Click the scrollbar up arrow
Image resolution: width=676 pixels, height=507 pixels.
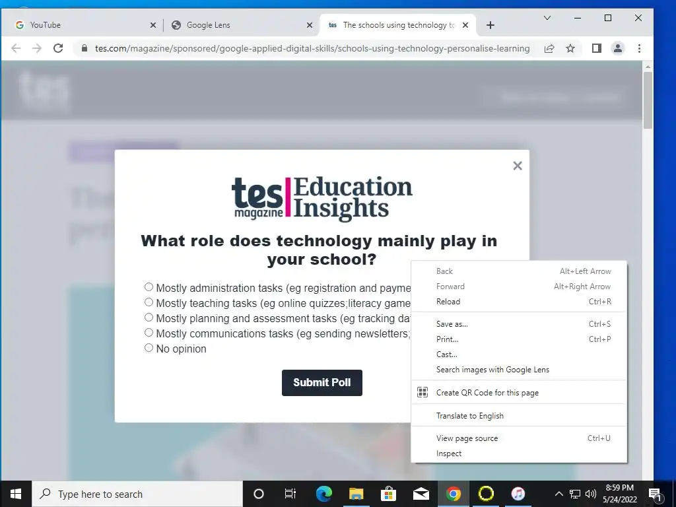648,67
